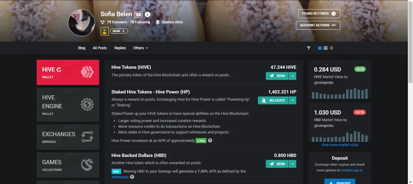Click the Hive logo icon in wallet tile

87,72
